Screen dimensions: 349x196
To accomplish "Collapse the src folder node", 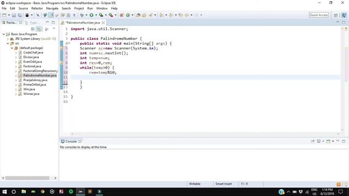I will coord(8,44).
